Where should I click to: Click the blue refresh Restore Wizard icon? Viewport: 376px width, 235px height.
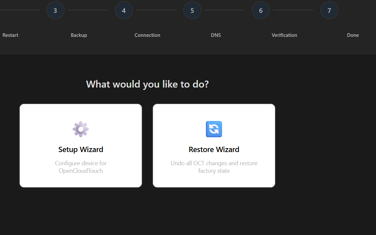[214, 129]
